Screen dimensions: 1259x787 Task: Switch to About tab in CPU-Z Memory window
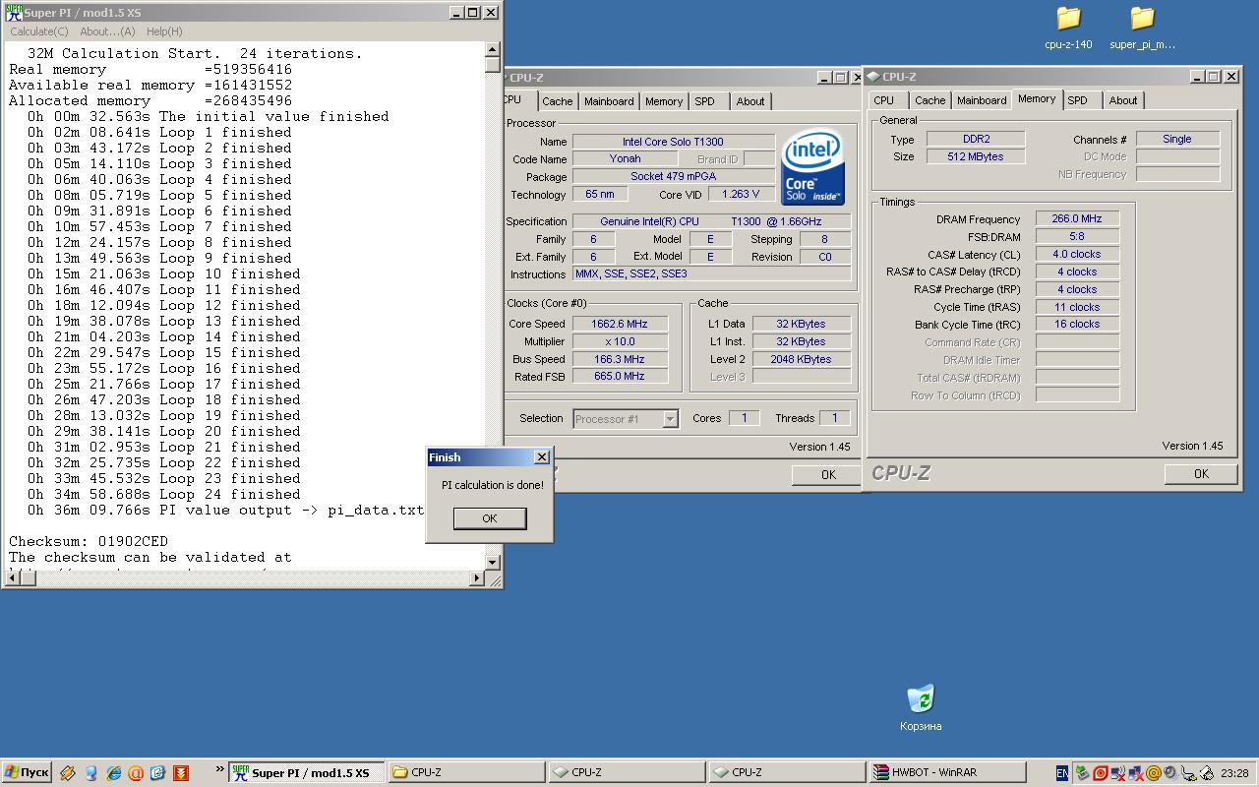pyautogui.click(x=1123, y=100)
